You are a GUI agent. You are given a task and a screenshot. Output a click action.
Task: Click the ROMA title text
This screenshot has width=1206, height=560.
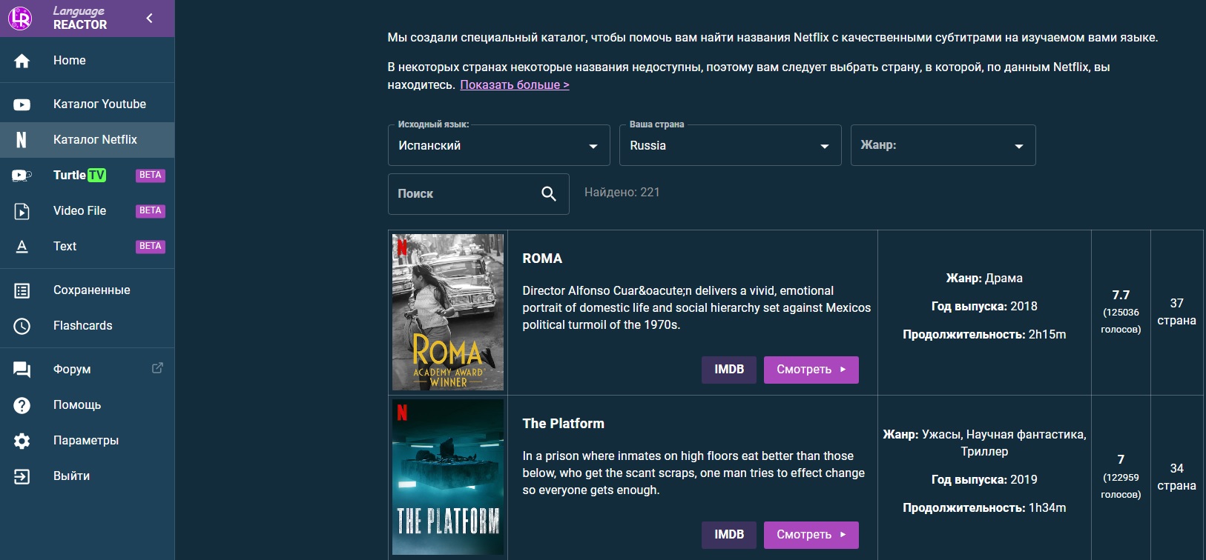(x=542, y=259)
